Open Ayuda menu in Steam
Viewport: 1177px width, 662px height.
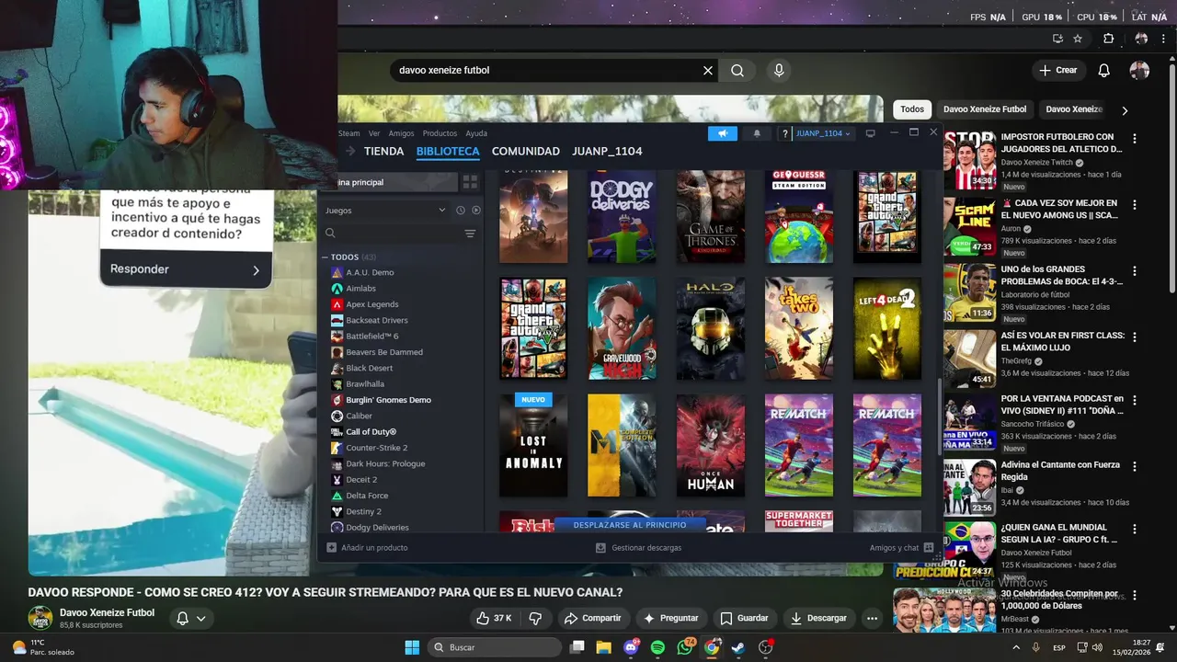476,133
